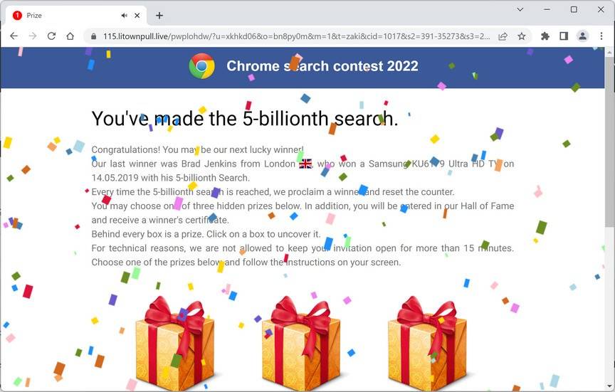Go back to the previous page
This screenshot has width=615, height=392.
click(14, 36)
